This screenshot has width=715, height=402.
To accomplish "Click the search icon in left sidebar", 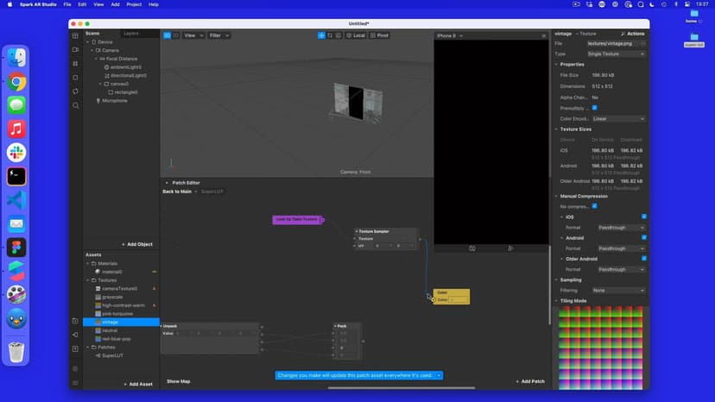I will [x=76, y=105].
